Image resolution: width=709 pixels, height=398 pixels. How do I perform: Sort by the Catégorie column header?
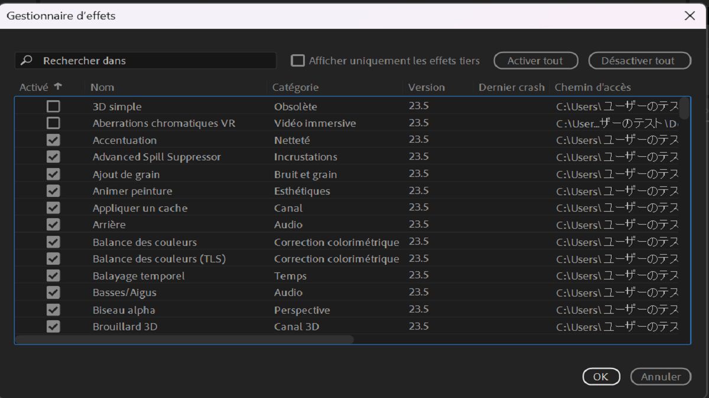295,87
